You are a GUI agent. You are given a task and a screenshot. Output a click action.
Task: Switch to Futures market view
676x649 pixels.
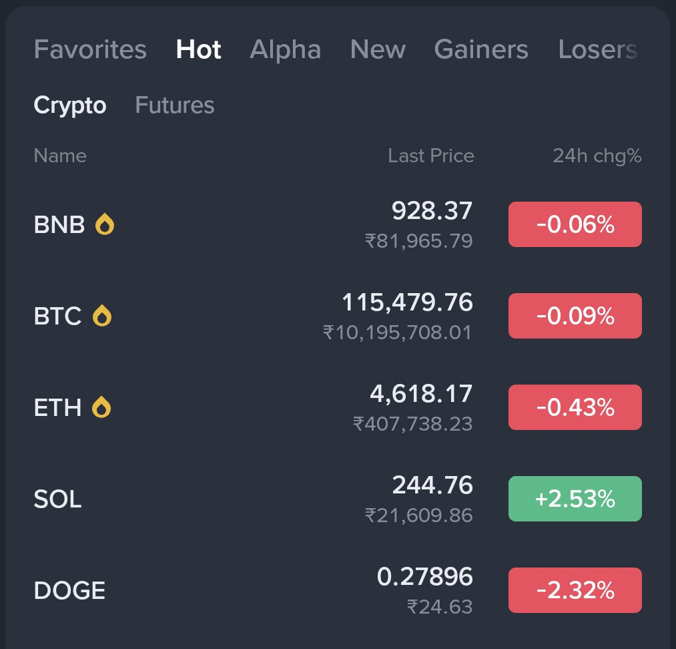pos(175,105)
